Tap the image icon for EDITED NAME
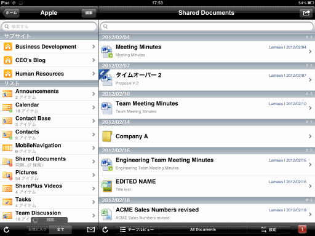This screenshot has width=315, height=236. 106,186
